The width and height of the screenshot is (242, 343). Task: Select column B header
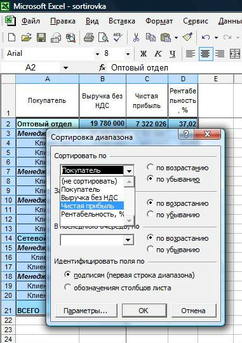102,79
